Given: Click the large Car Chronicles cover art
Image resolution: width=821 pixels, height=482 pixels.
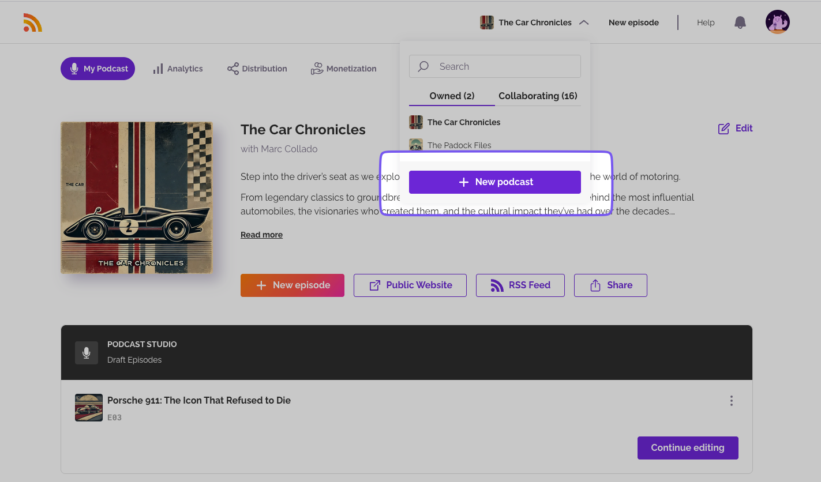Looking at the screenshot, I should tap(137, 198).
